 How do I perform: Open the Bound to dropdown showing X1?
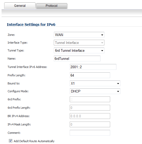95,83
